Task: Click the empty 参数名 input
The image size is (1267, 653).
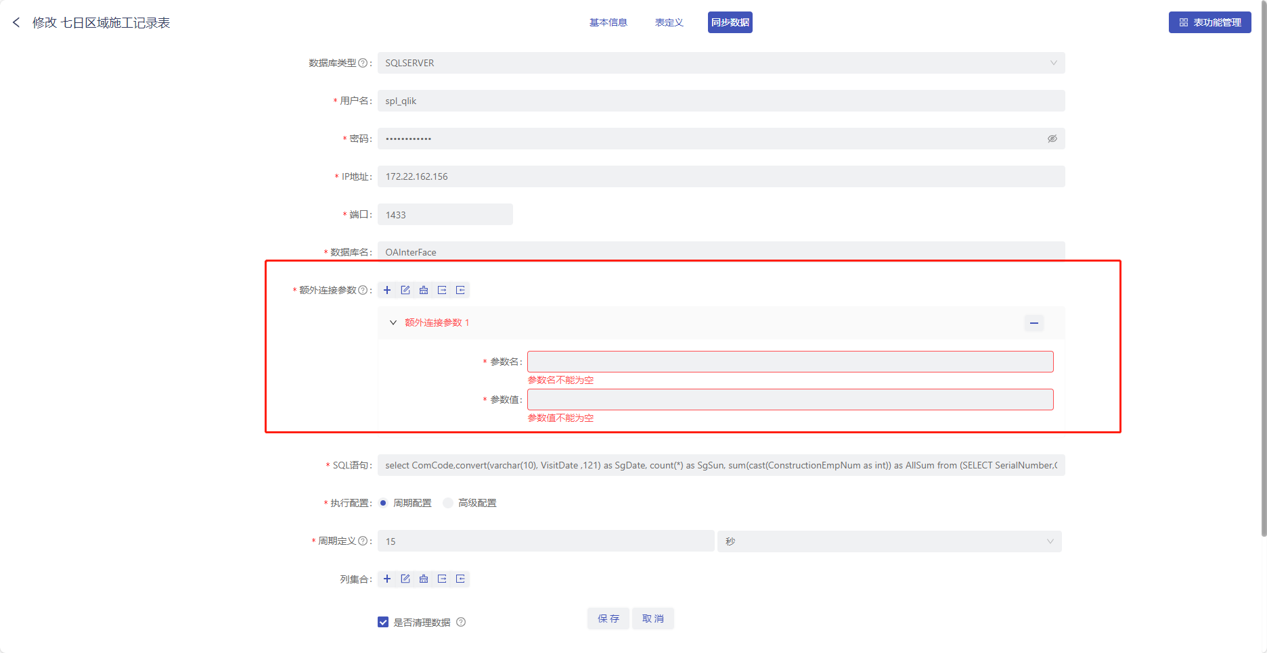Action: (x=791, y=362)
